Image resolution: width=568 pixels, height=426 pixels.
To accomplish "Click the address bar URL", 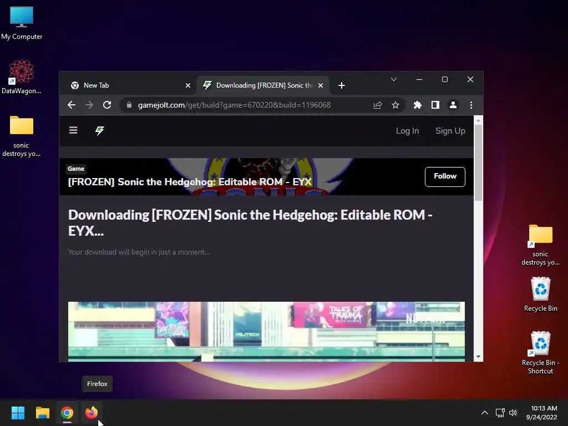I will click(x=234, y=105).
